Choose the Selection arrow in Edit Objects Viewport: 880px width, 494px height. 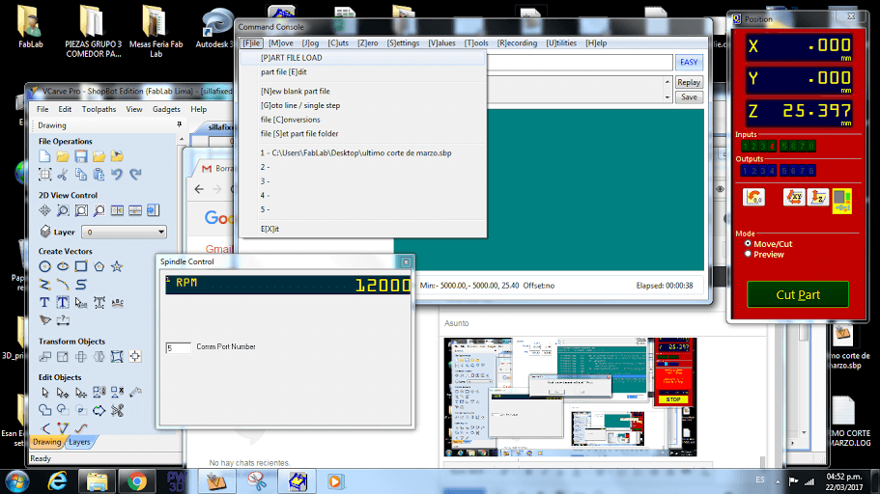point(44,393)
